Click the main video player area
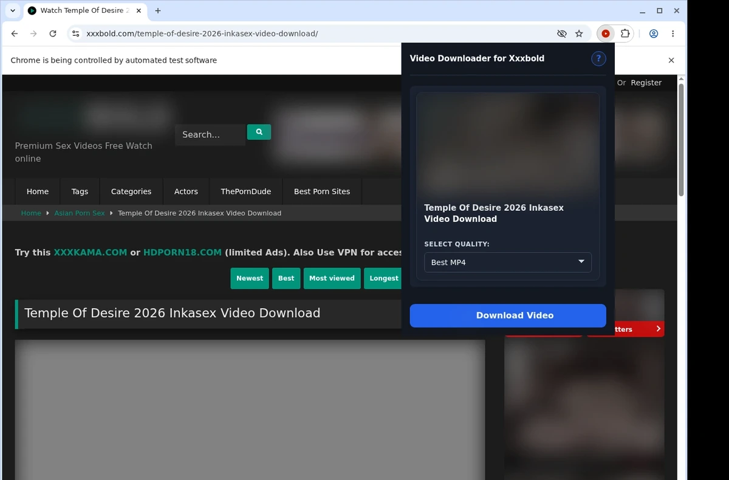This screenshot has height=480, width=729. [250, 410]
